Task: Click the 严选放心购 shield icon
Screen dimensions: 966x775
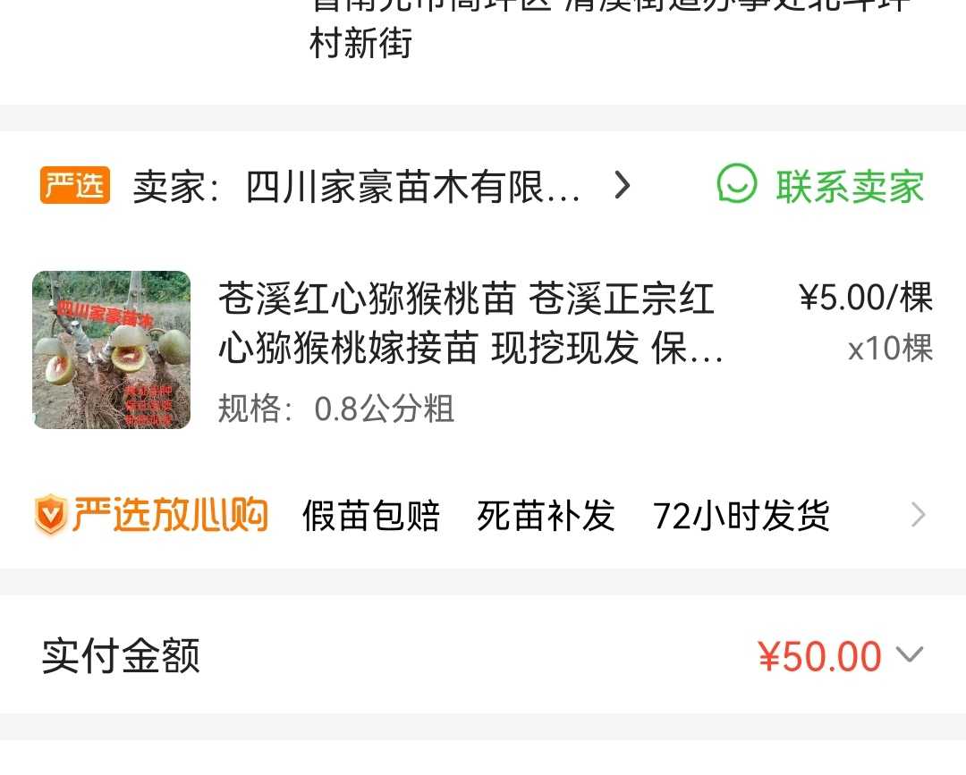Action: 50,515
